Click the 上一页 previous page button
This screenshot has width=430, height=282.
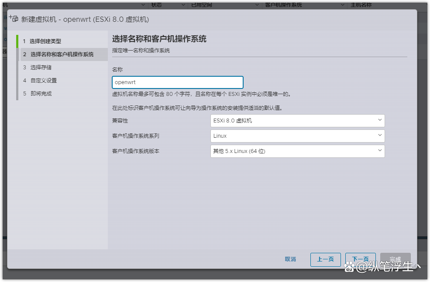[x=325, y=259]
